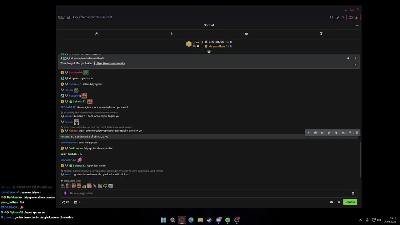Viewport: 400px width, 225px height.
Task: Open SRG_BRJ06 leaderboard entry
Action: pyautogui.click(x=216, y=42)
